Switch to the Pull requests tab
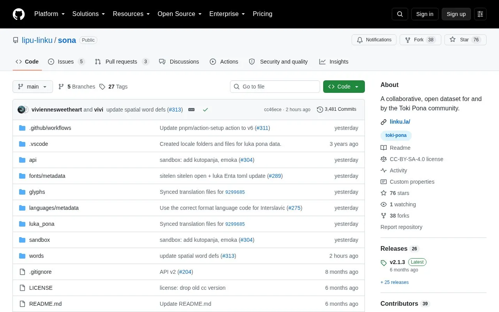Screen dimensions: 499x312 122,62
